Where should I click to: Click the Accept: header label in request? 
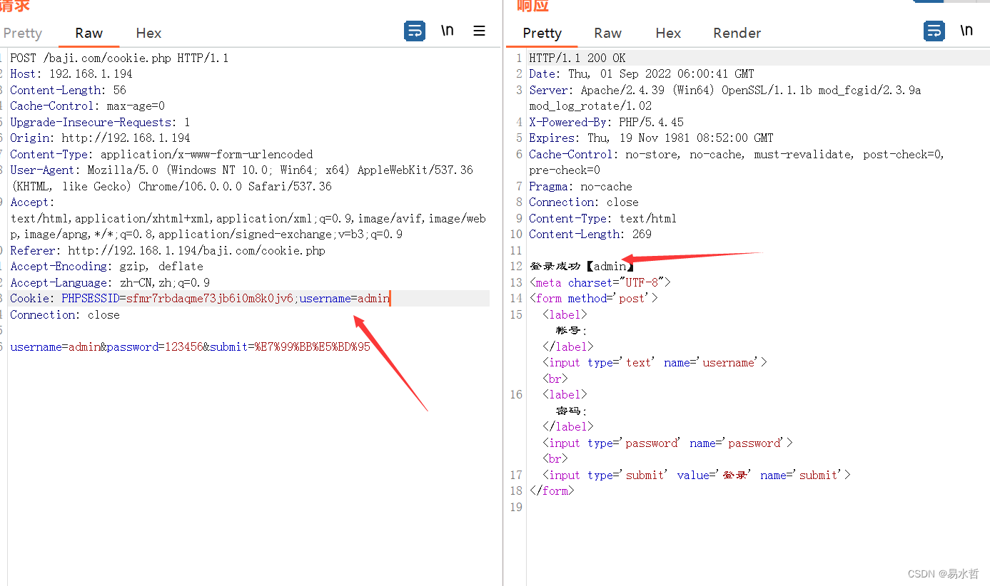point(32,202)
